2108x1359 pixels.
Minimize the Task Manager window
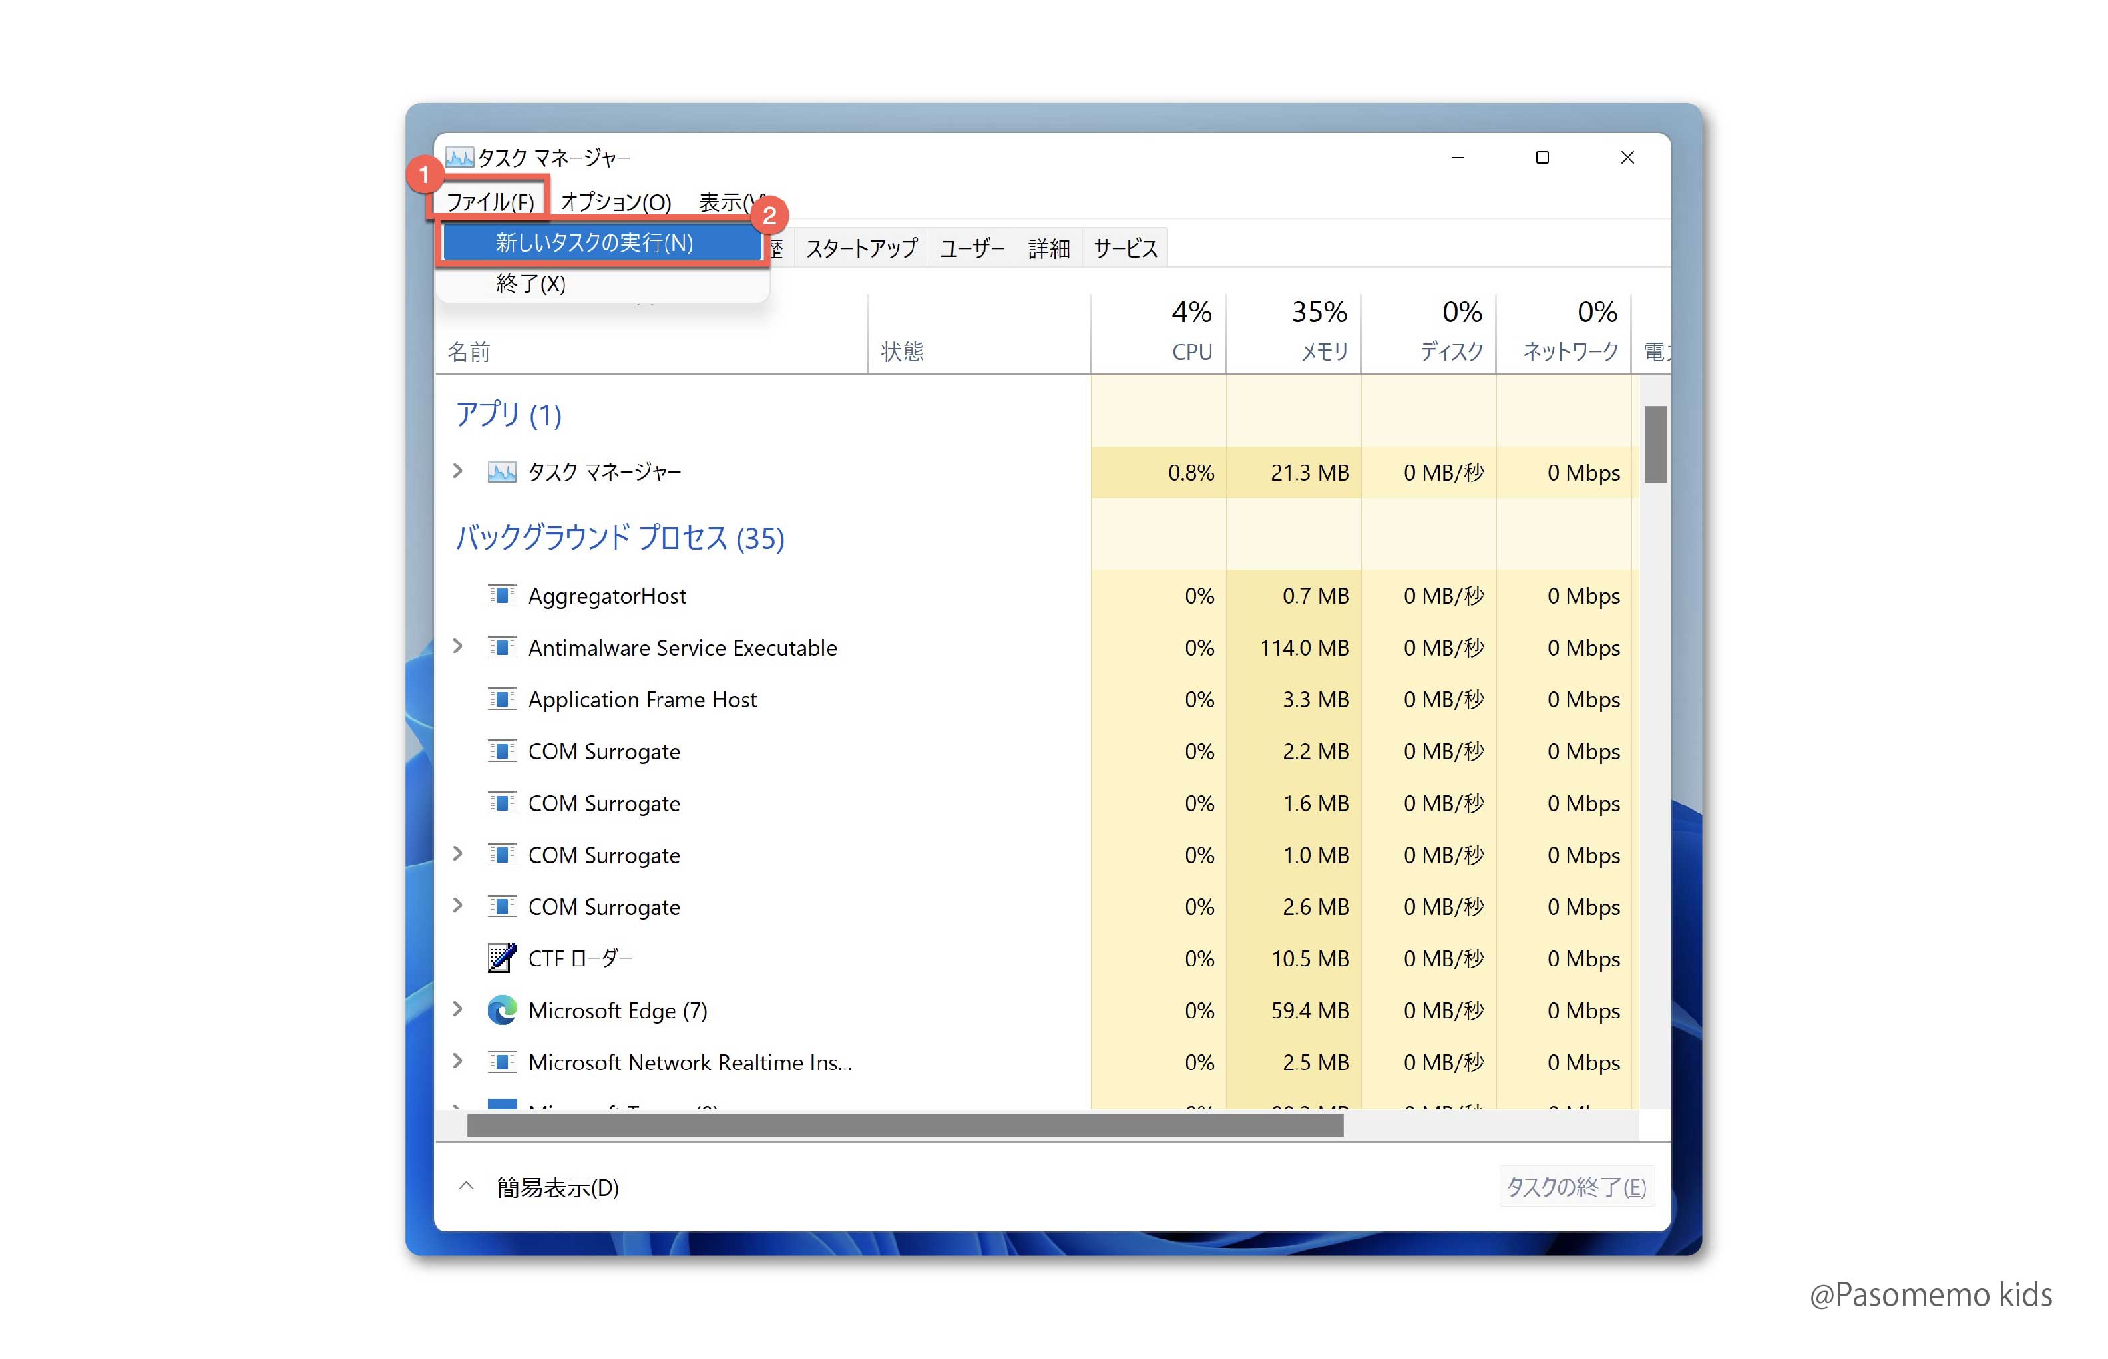point(1457,158)
